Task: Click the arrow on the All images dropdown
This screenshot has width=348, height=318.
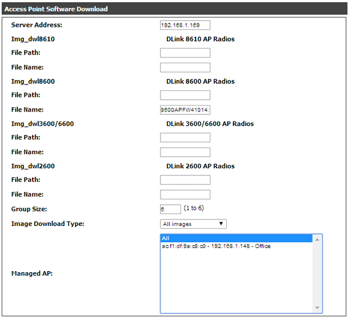Action: 221,224
